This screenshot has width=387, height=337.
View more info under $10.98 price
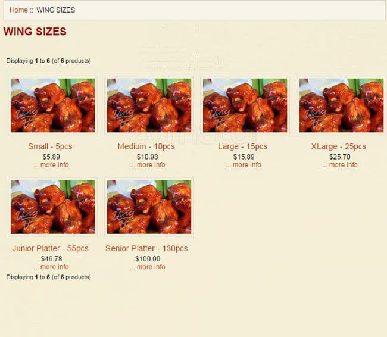[x=148, y=165]
